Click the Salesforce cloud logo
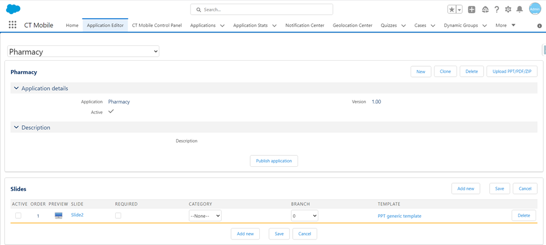The width and height of the screenshot is (546, 245). pyautogui.click(x=13, y=9)
